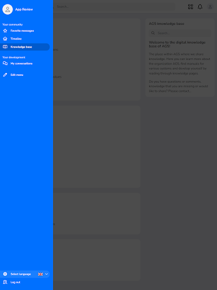Click the open book icon for Knowledge base
The height and width of the screenshot is (290, 217).
click(5, 47)
